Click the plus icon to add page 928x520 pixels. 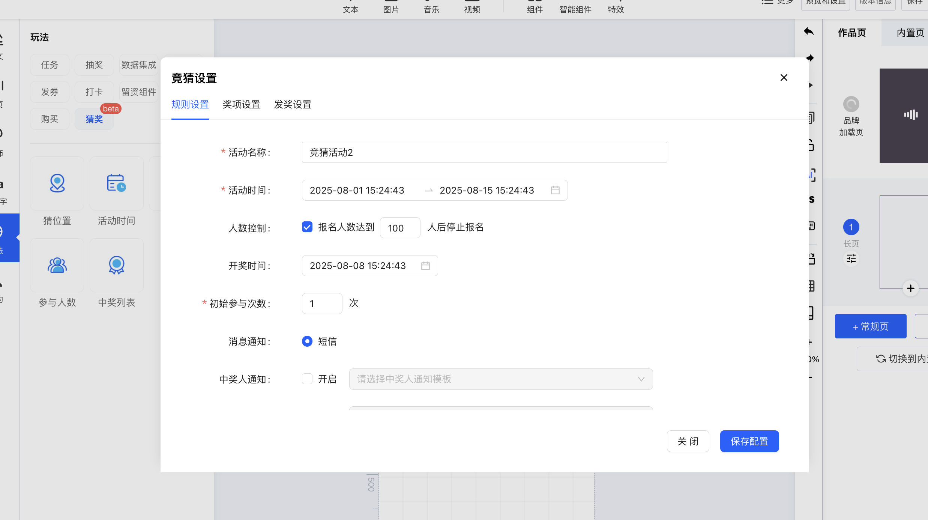tap(910, 288)
